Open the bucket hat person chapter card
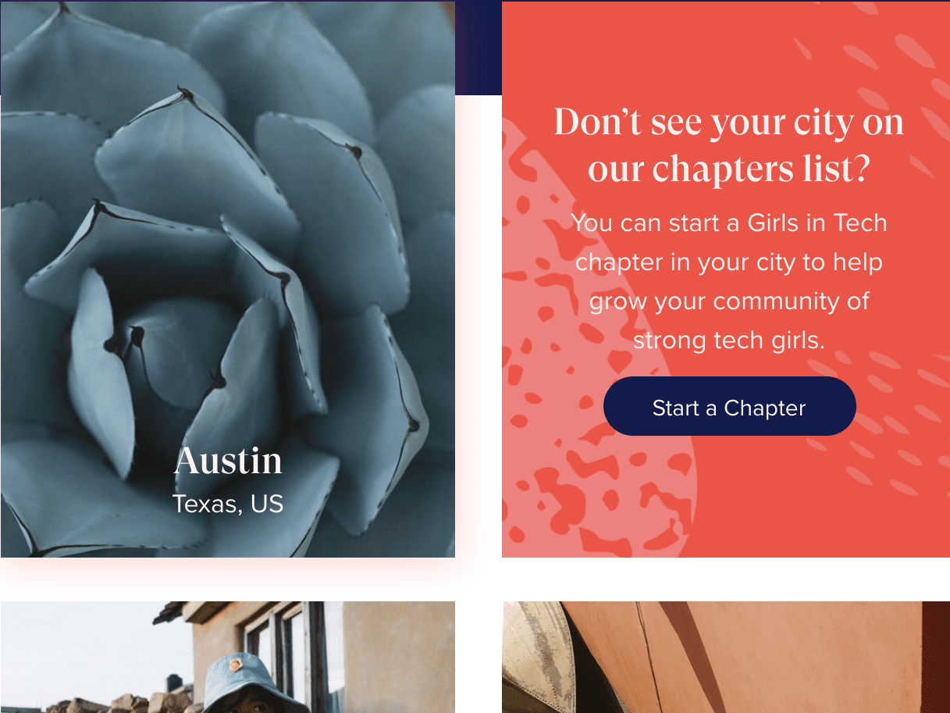Viewport: 950px width, 713px height. click(228, 657)
